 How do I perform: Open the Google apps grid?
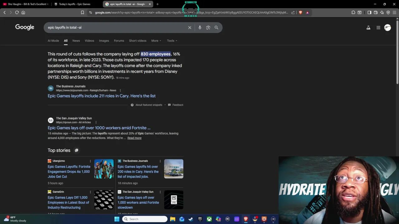tap(378, 28)
